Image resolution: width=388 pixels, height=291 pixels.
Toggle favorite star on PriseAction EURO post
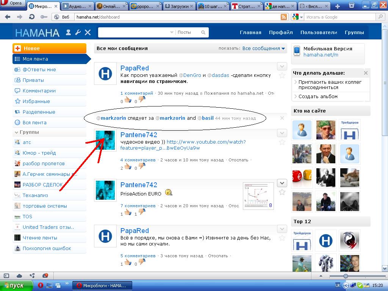coord(282,192)
